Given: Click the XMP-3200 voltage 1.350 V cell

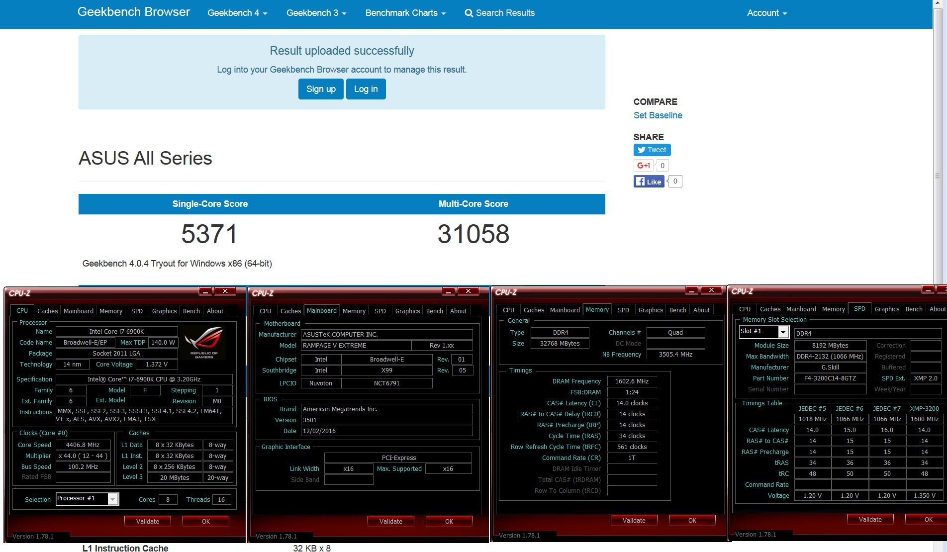Looking at the screenshot, I should (925, 495).
